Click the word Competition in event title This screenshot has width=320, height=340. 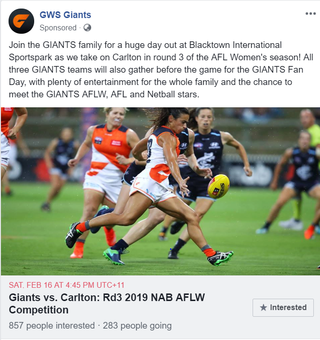point(38,310)
